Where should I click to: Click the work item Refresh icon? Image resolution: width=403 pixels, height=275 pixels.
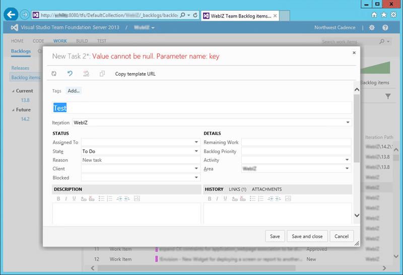tap(54, 74)
